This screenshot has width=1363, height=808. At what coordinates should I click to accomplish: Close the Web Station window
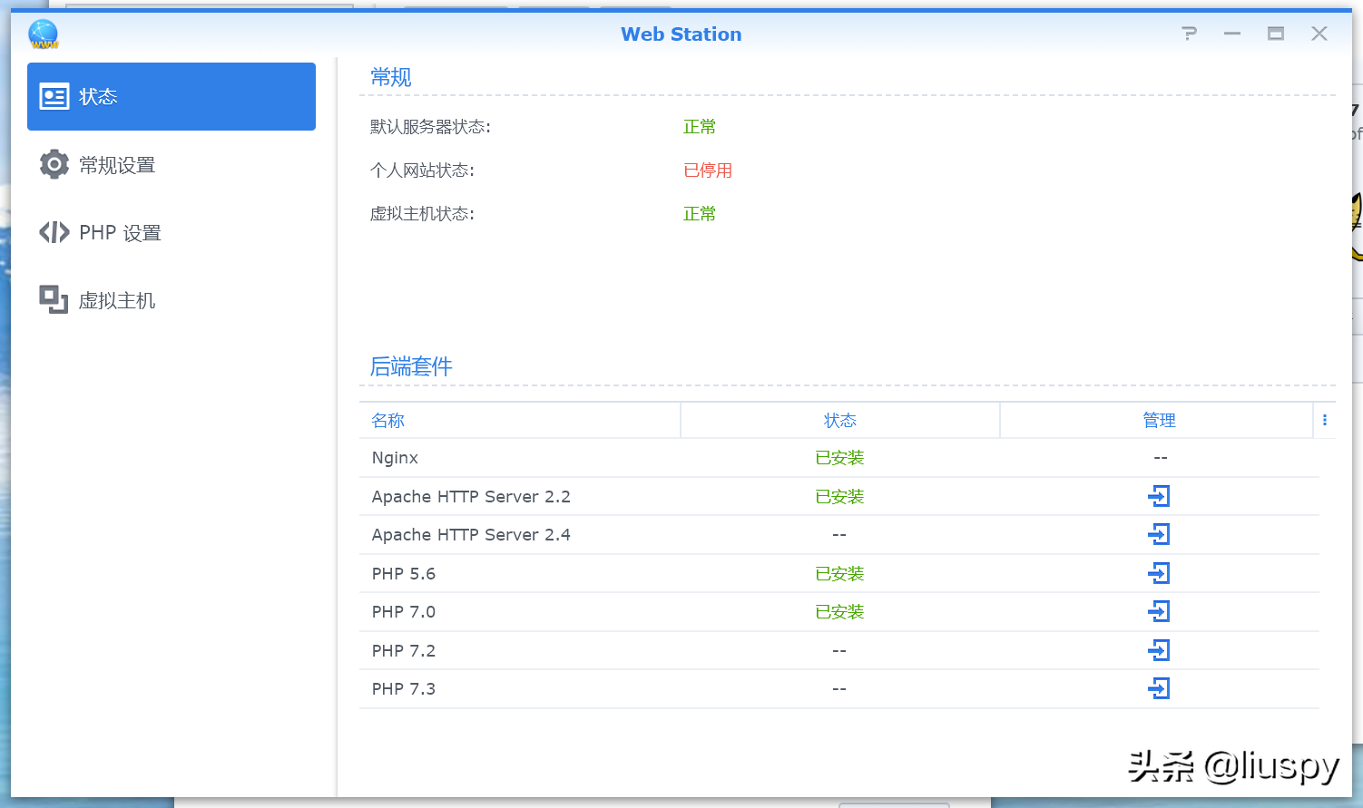[x=1319, y=34]
